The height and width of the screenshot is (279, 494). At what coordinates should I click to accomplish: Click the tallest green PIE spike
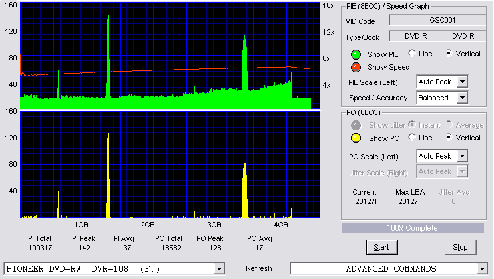pos(108,56)
